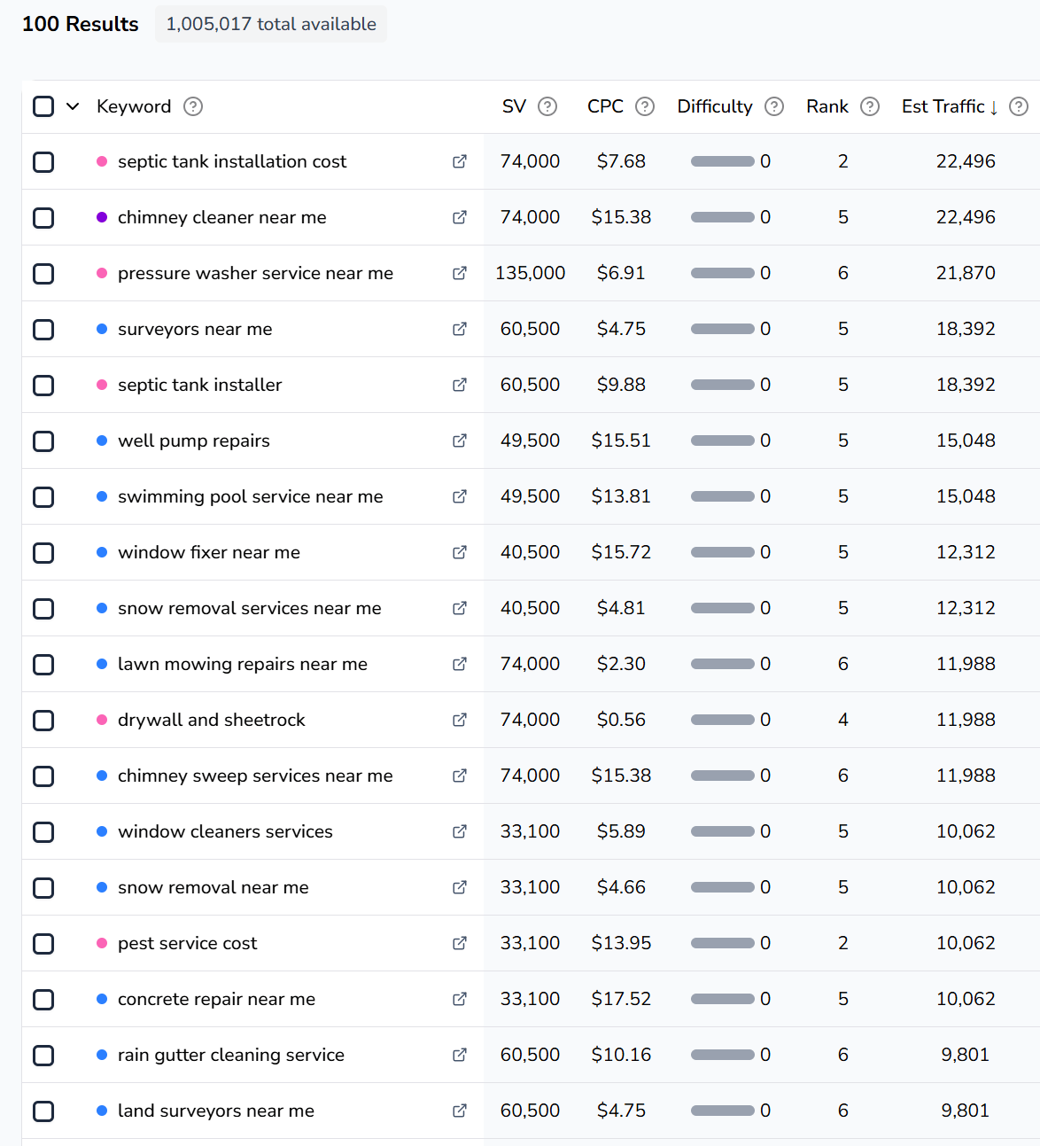Click the keyword 'window fixer near me'
This screenshot has height=1146, width=1040.
[x=209, y=552]
